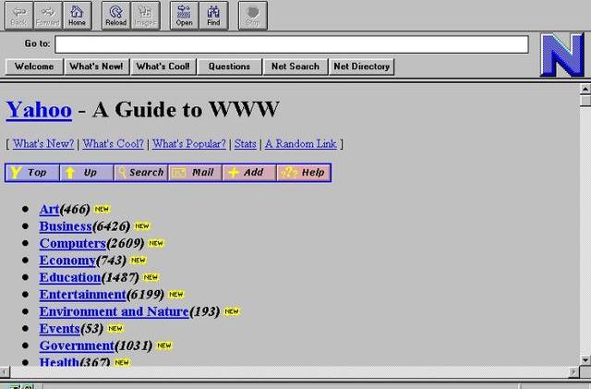The width and height of the screenshot is (591, 389).
Task: Click the Find binoculars icon
Action: [x=213, y=15]
